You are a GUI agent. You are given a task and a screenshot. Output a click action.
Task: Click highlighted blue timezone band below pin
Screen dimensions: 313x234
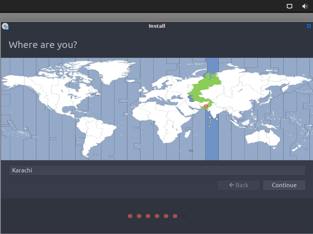coord(212,140)
